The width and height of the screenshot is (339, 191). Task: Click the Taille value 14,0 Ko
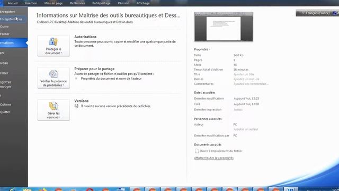238,55
